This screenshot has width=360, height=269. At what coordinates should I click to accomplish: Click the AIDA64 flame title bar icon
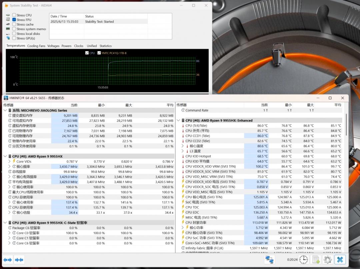pyautogui.click(x=6, y=6)
